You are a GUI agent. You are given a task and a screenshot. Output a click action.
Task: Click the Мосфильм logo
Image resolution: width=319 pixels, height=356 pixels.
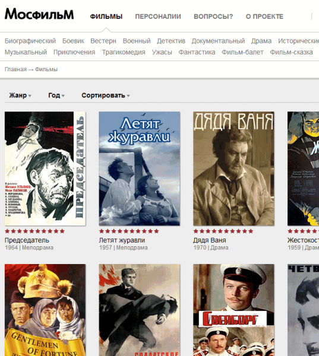pyautogui.click(x=39, y=14)
